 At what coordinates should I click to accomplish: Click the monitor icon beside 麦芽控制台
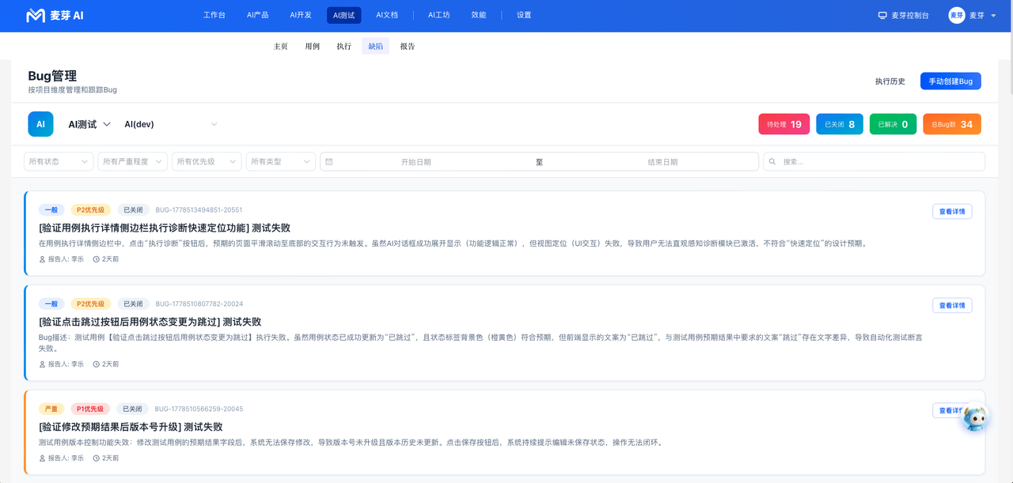point(882,15)
